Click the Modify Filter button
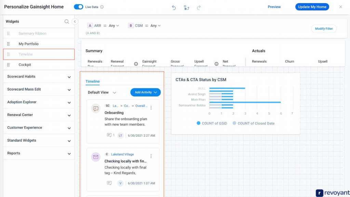Screen dimensions: 350x197 pyautogui.click(x=324, y=29)
